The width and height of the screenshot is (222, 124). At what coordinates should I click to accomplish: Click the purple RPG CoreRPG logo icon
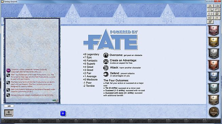[x=8, y=70]
